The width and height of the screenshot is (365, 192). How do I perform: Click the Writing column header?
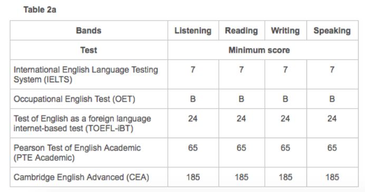point(285,31)
